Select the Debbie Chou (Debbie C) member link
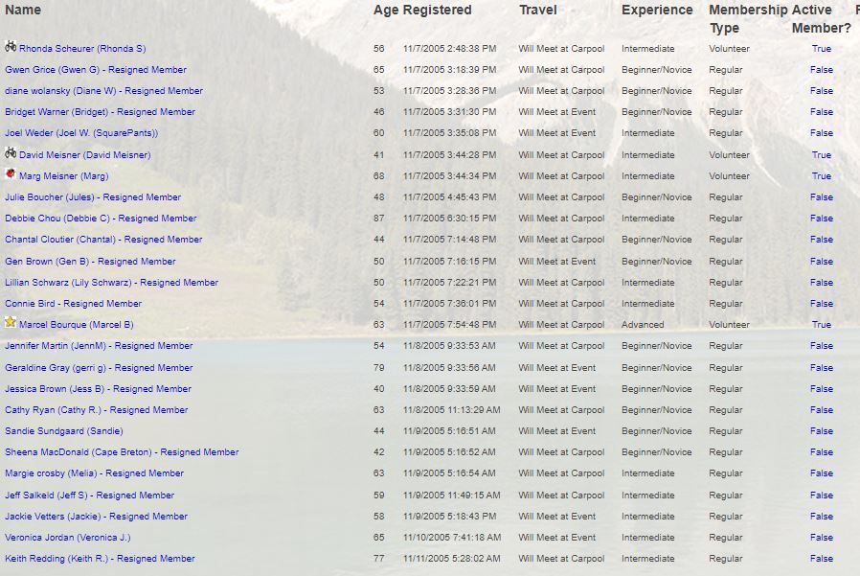Viewport: 860px width, 576px height. pyautogui.click(x=101, y=219)
